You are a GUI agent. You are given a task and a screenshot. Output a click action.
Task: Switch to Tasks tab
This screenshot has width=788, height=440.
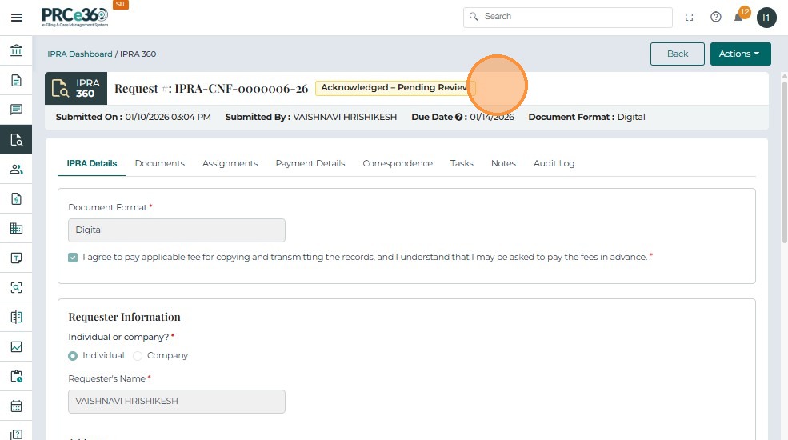(462, 163)
